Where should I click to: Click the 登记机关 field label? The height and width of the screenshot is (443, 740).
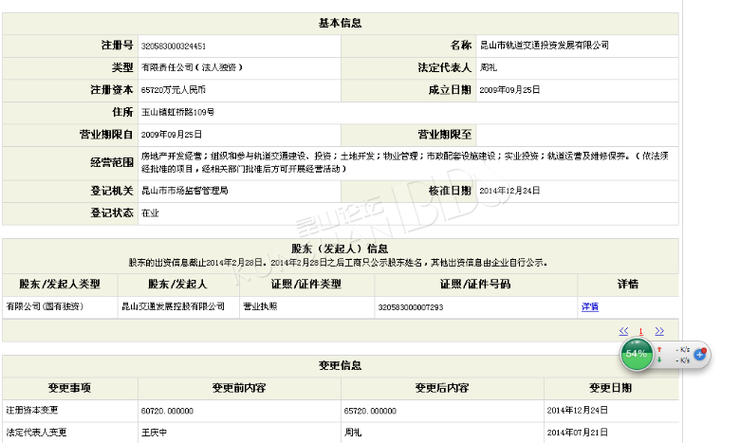point(112,191)
